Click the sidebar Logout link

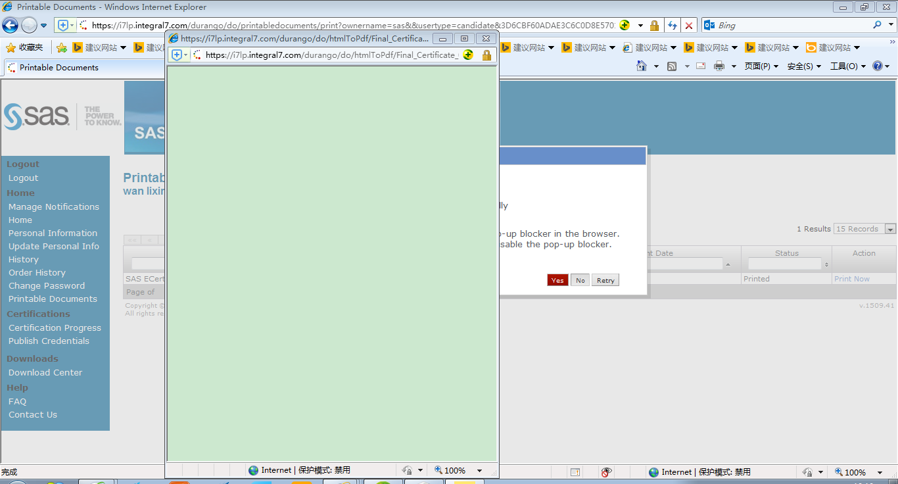pyautogui.click(x=23, y=178)
